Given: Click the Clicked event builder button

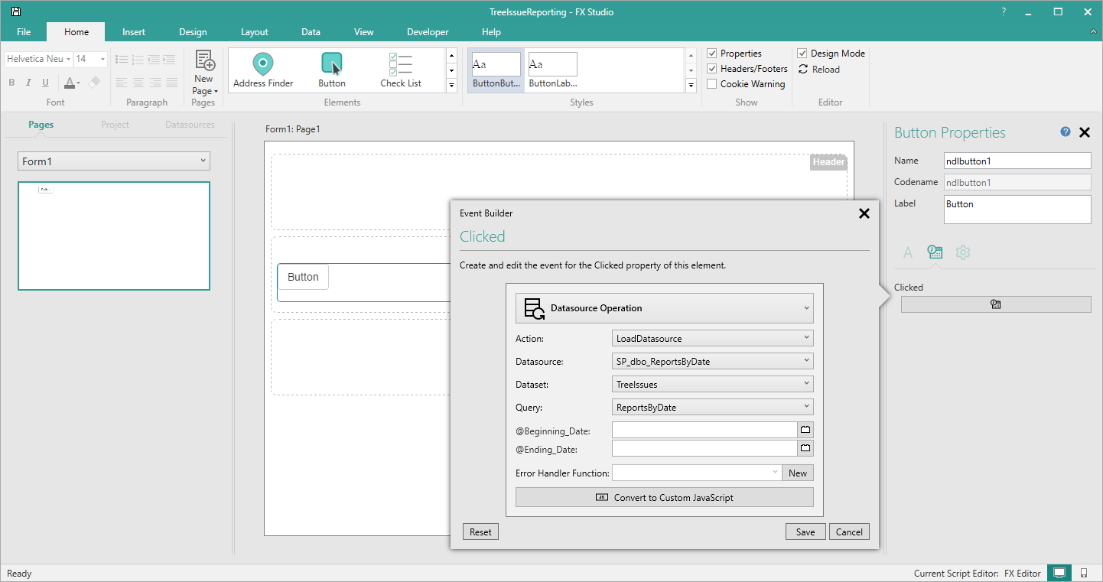Looking at the screenshot, I should point(996,304).
